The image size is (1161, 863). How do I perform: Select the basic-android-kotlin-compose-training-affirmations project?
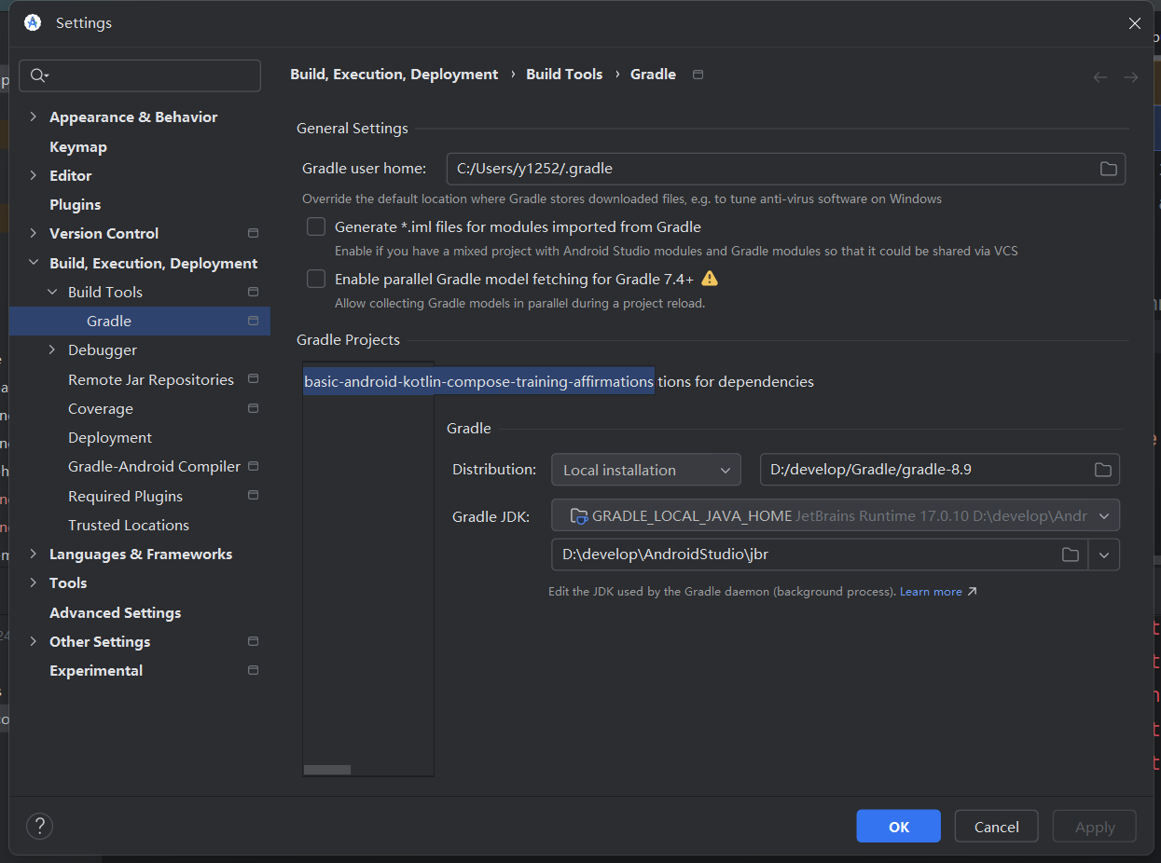(x=478, y=381)
